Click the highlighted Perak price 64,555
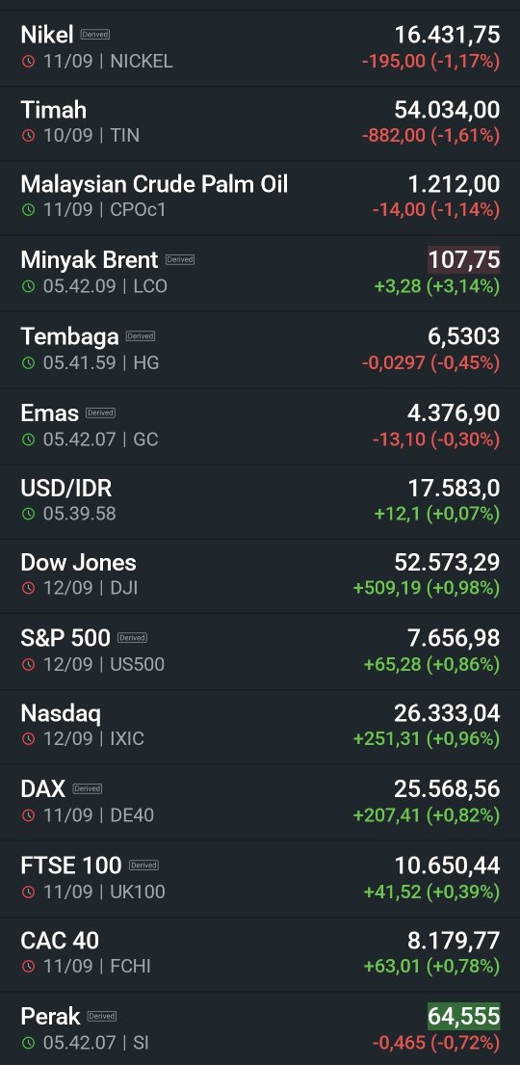The image size is (520, 1065). pos(463,1016)
